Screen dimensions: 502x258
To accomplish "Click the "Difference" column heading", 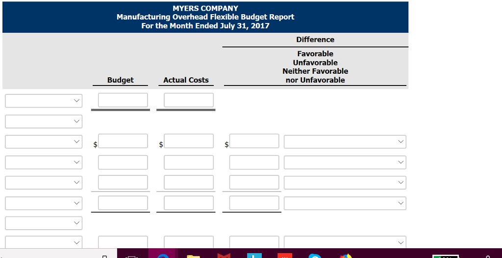I will (x=315, y=40).
